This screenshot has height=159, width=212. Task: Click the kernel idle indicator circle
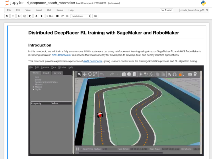[207, 10]
